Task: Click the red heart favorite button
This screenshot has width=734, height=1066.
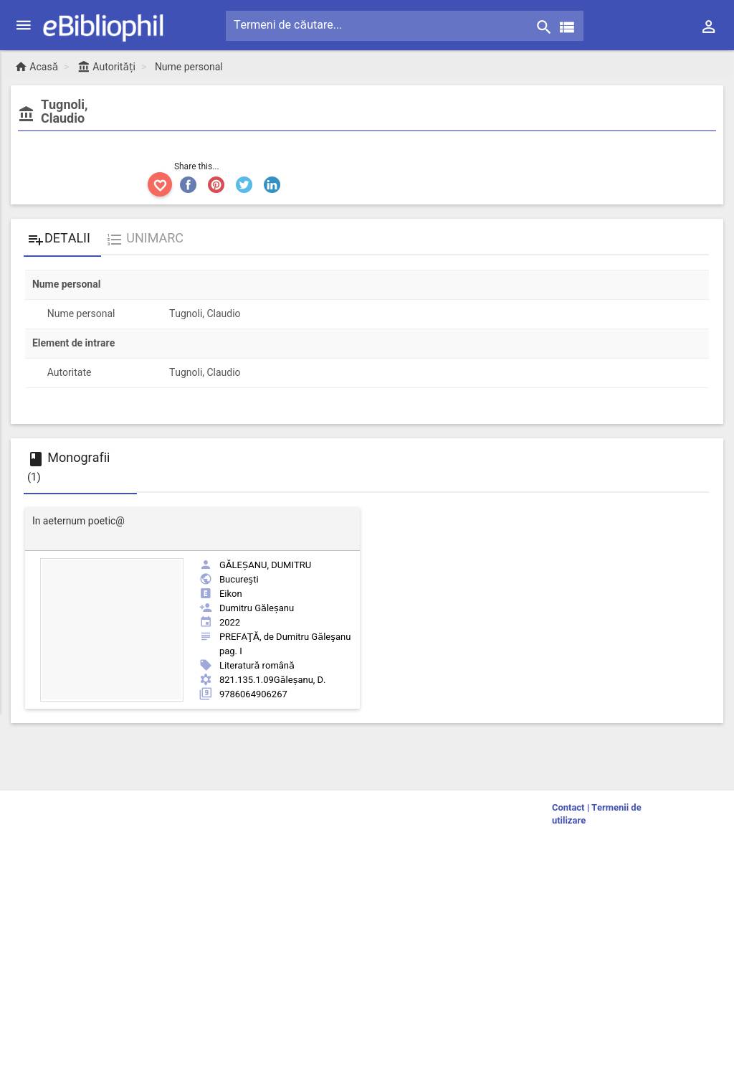Action: click(160, 185)
